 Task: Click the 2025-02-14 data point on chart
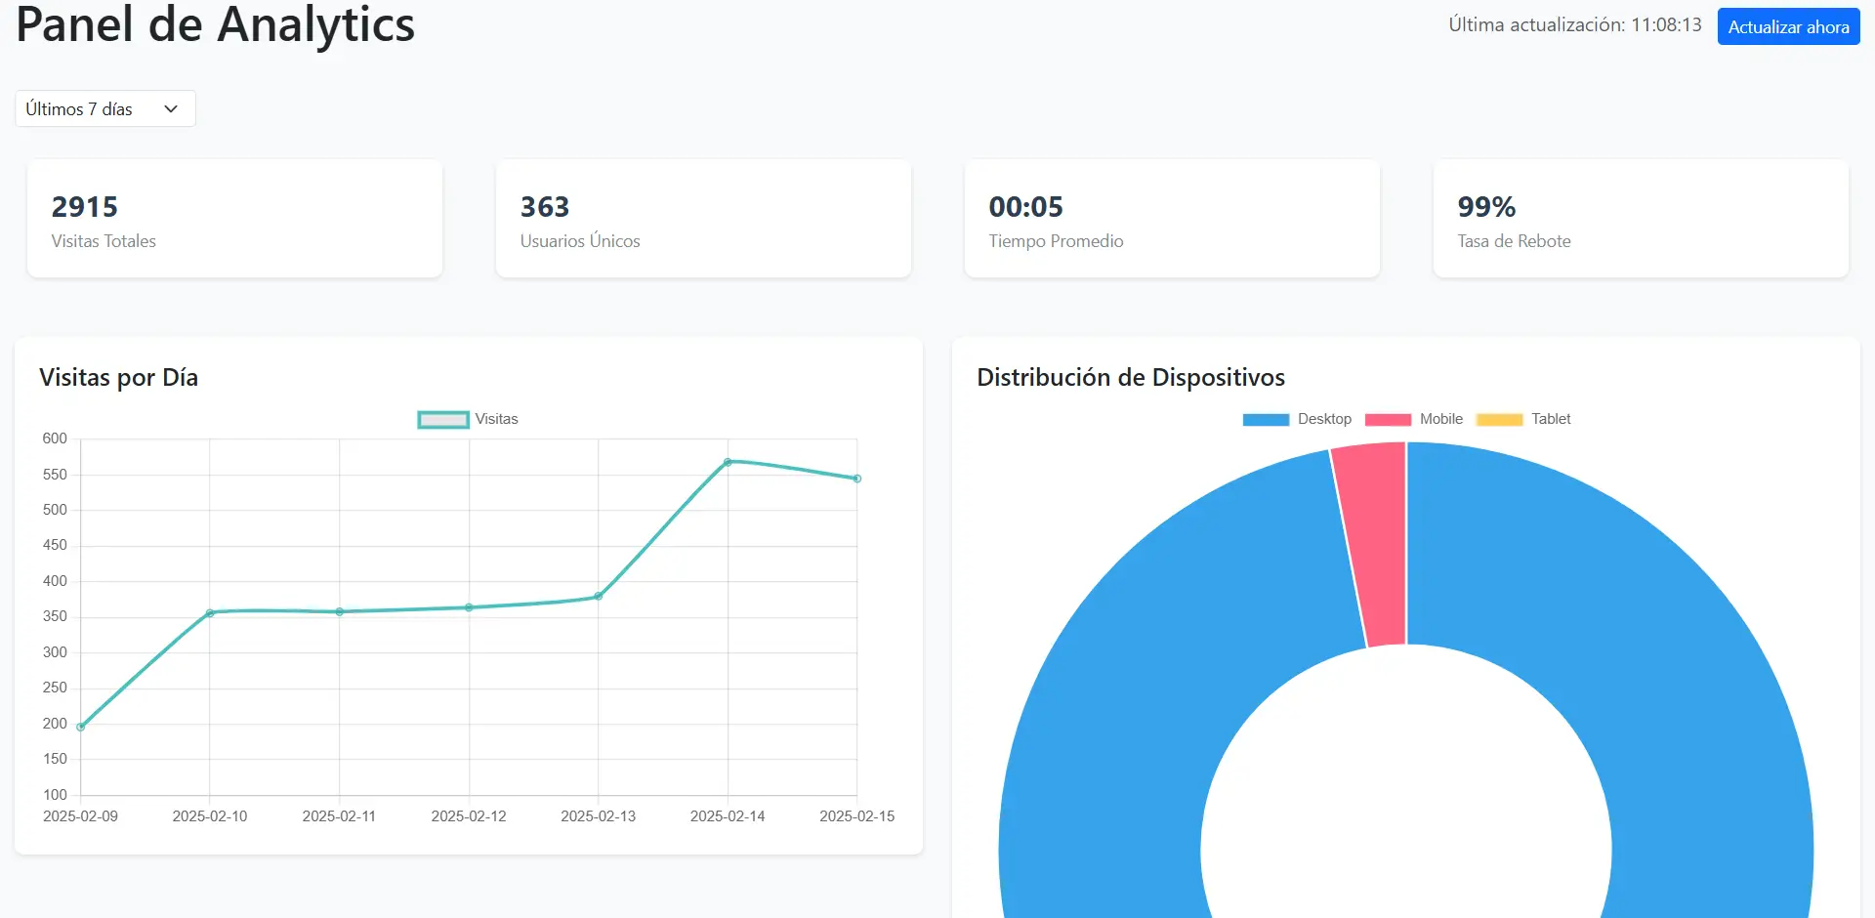[x=728, y=462]
